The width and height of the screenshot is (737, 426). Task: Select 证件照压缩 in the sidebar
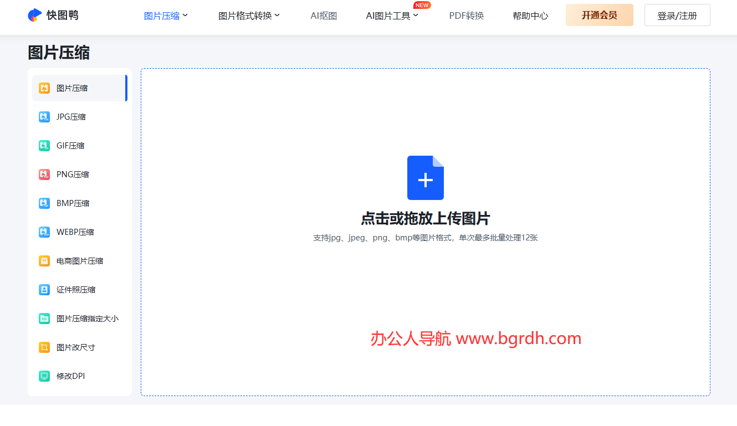tap(80, 290)
